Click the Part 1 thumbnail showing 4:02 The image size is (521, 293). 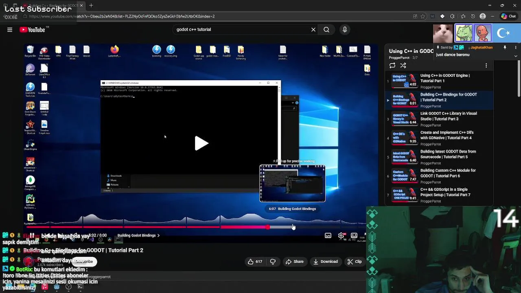[405, 81]
